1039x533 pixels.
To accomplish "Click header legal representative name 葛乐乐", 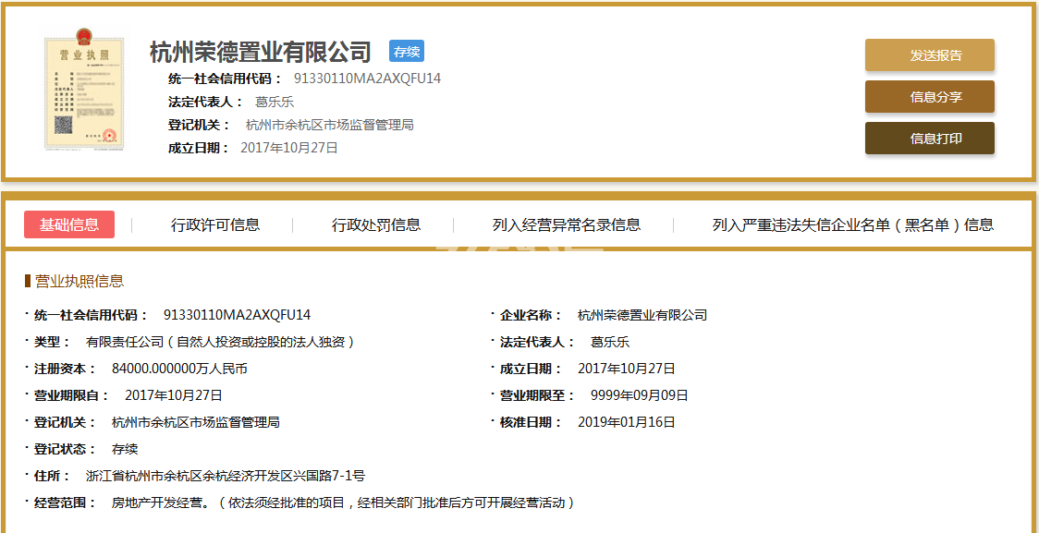I will coord(275,102).
